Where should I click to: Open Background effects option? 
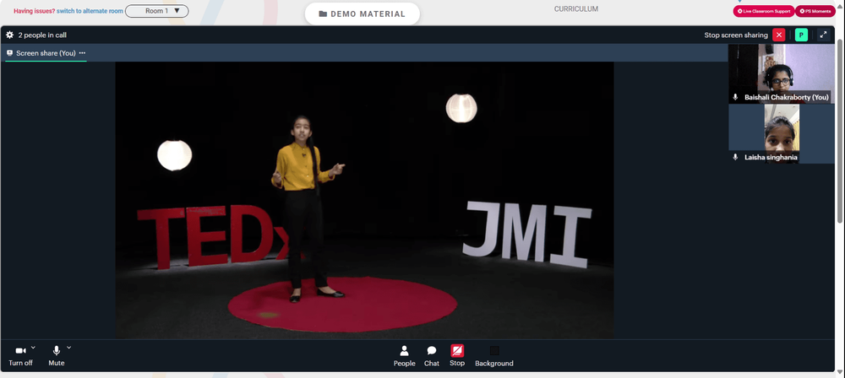[494, 356]
